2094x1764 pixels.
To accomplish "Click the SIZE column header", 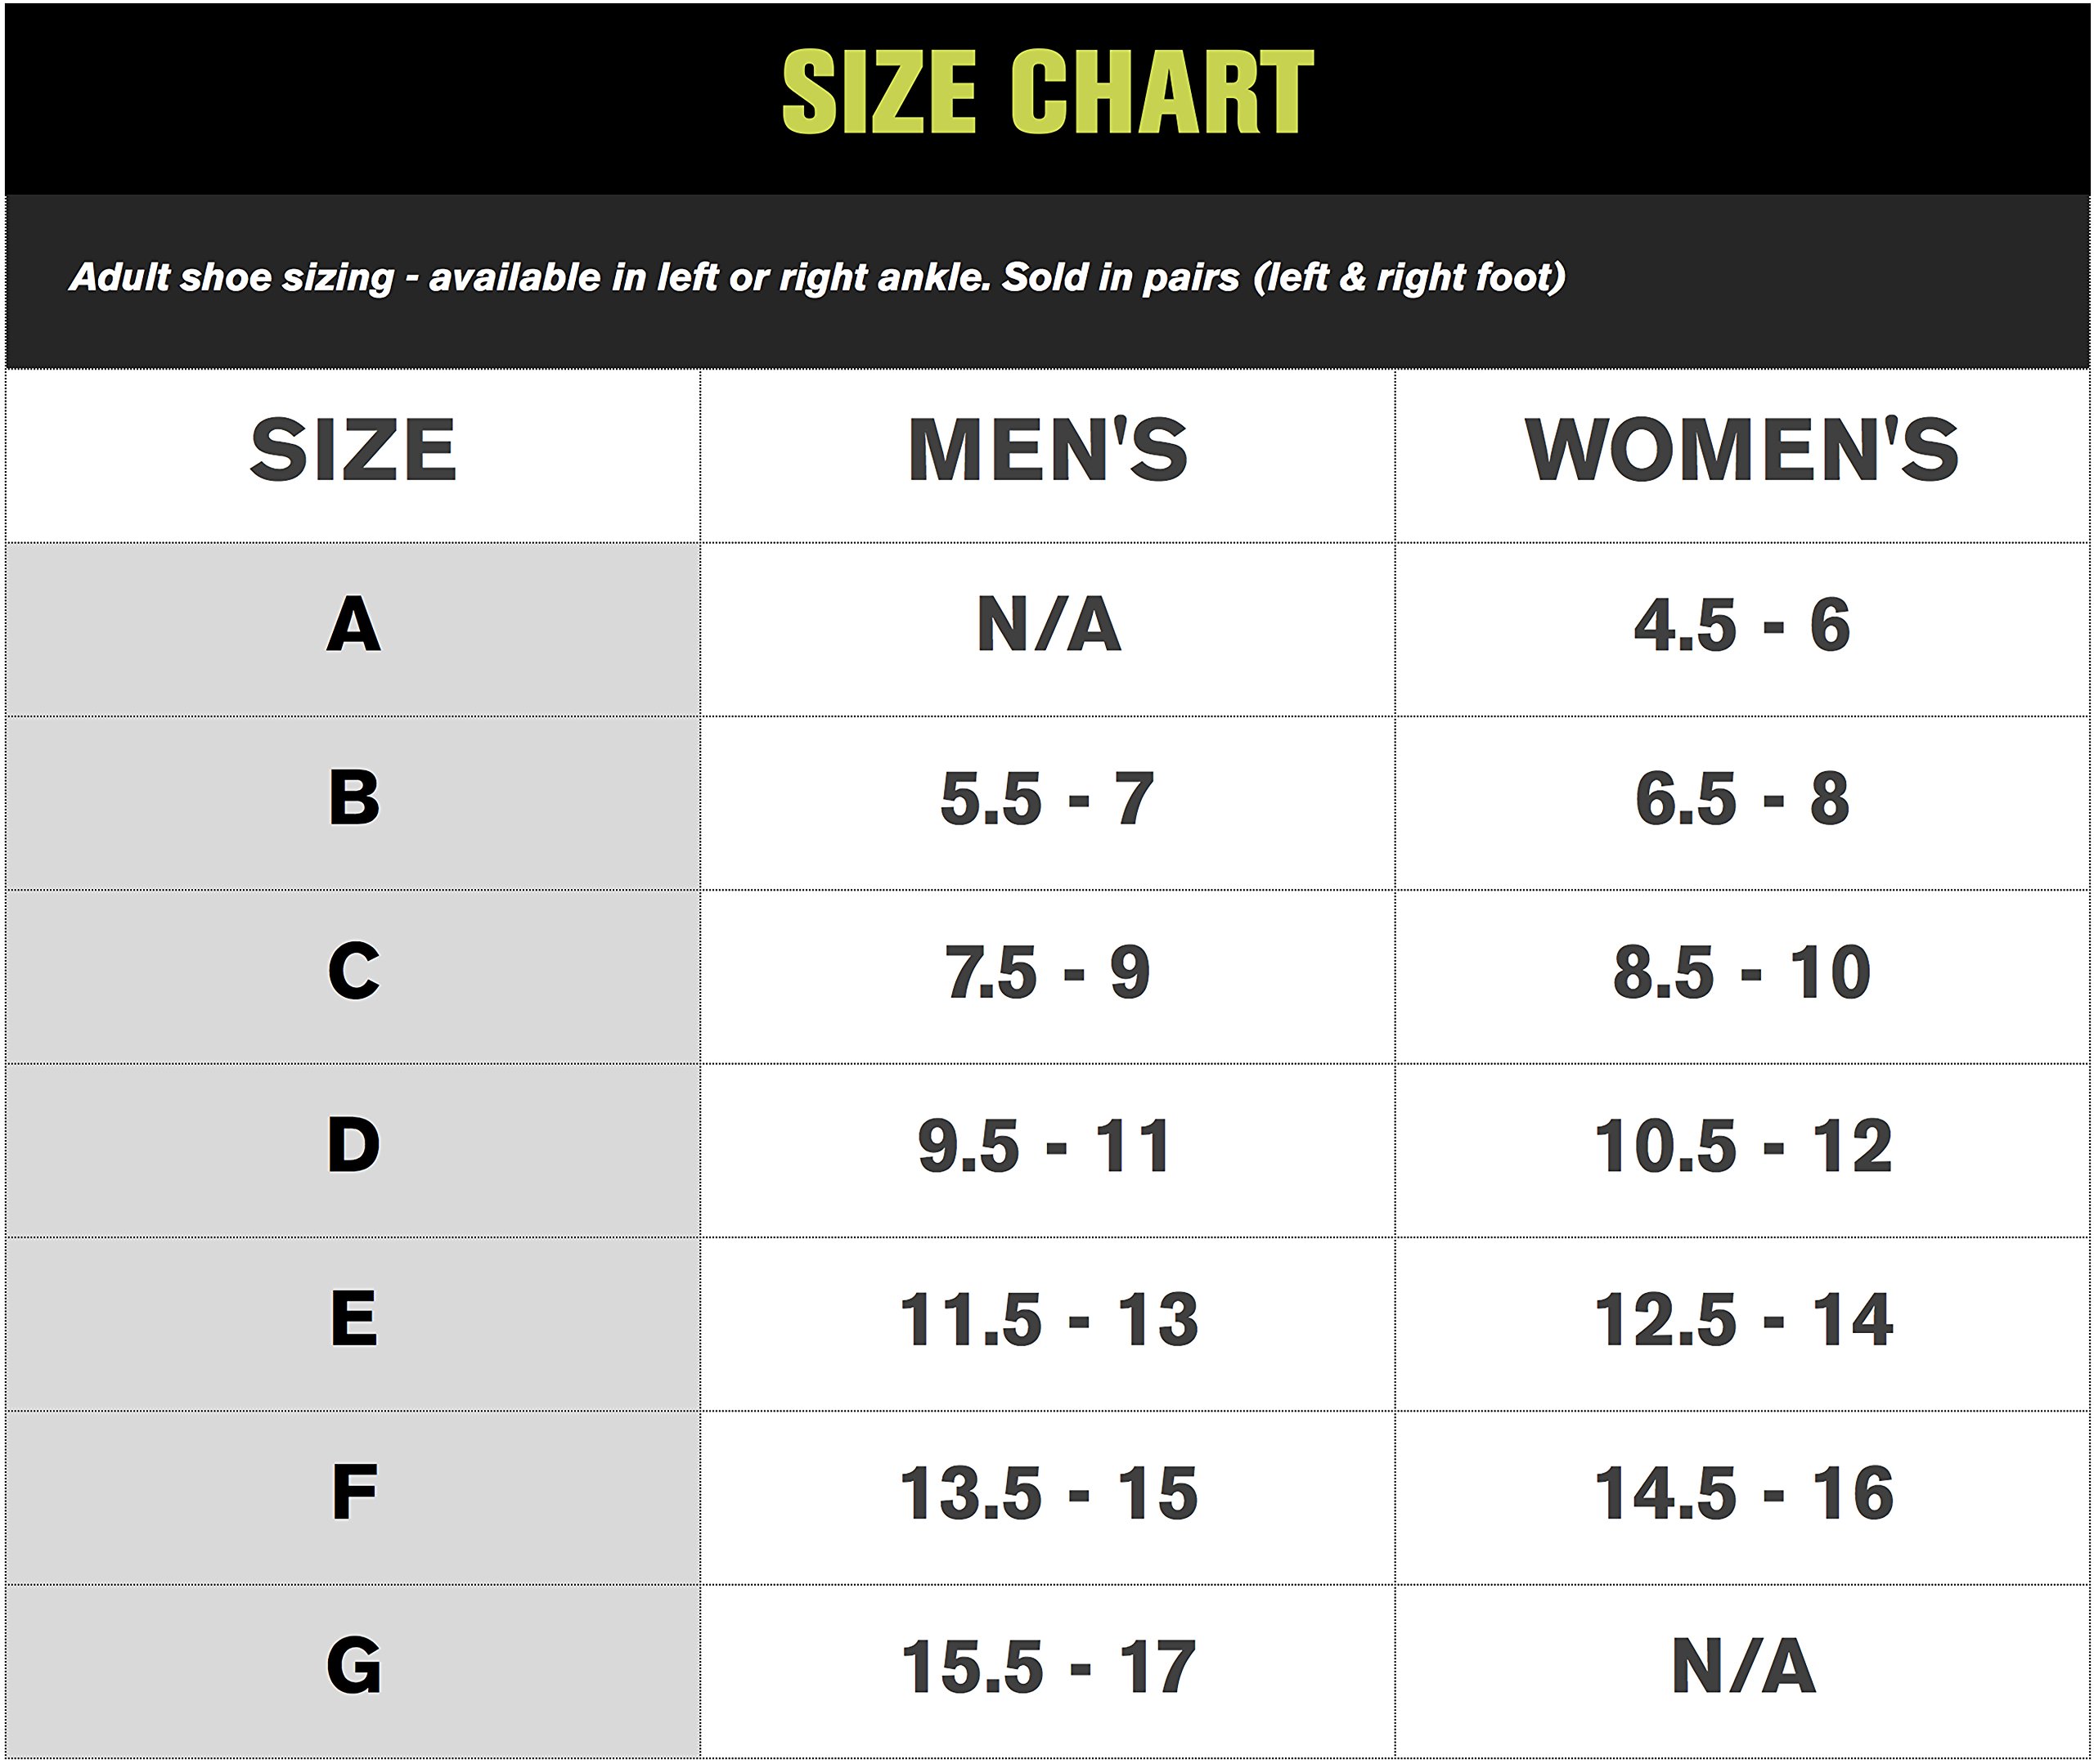I will [353, 451].
